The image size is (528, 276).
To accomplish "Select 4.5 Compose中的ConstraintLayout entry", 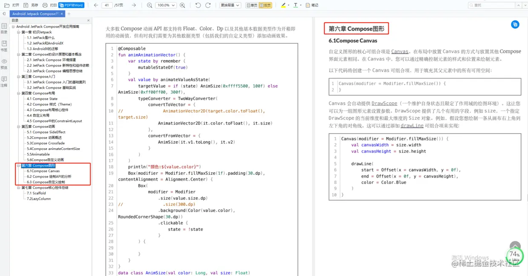I will point(55,121).
